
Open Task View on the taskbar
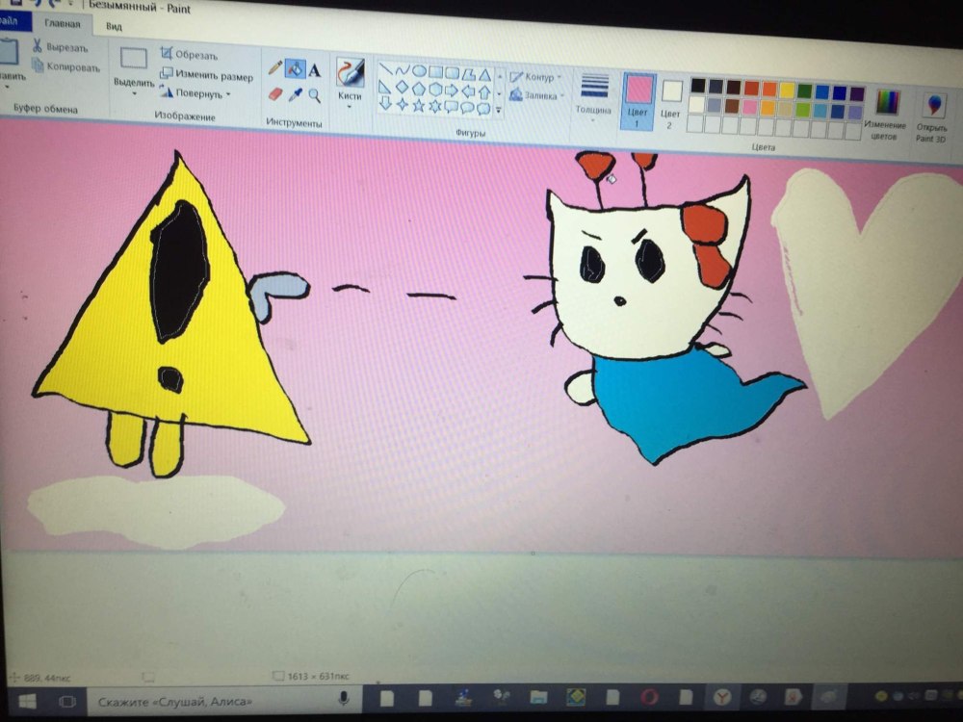(x=67, y=701)
